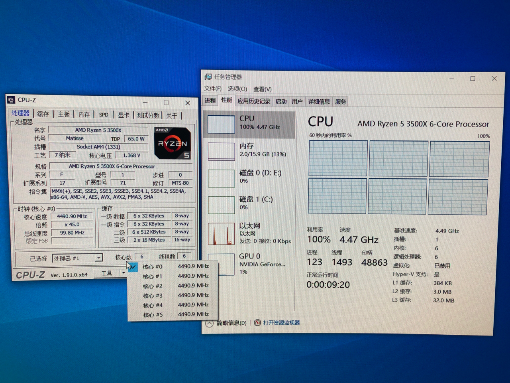Click the 速度 value 4.47 GHz
Screen dimensions: 510x383
[359, 239]
